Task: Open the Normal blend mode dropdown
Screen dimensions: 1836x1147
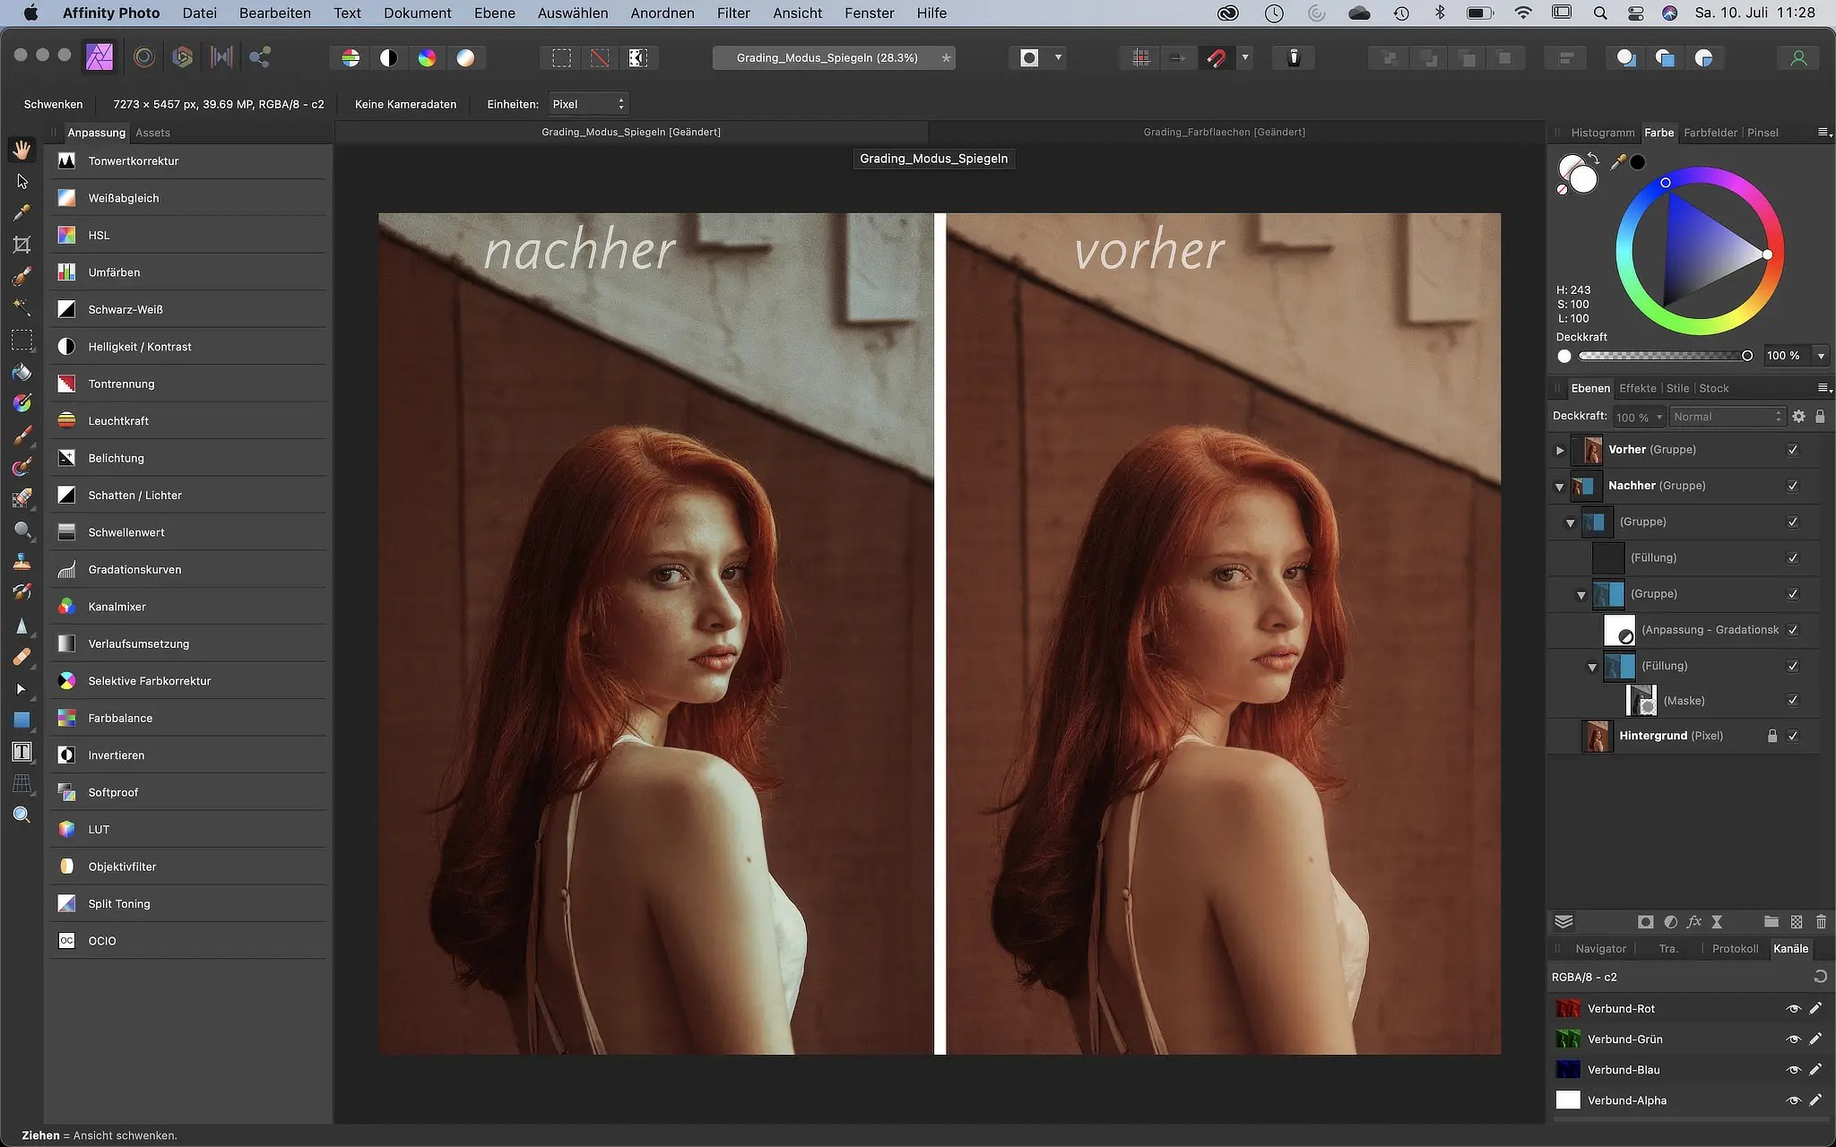Action: tap(1726, 416)
